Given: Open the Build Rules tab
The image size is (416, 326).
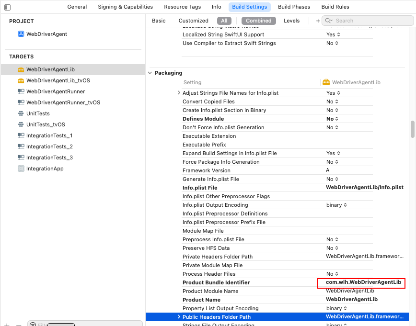Looking at the screenshot, I should (x=335, y=7).
